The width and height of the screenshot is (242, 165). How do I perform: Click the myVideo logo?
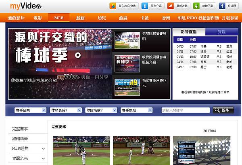coord(26,6)
